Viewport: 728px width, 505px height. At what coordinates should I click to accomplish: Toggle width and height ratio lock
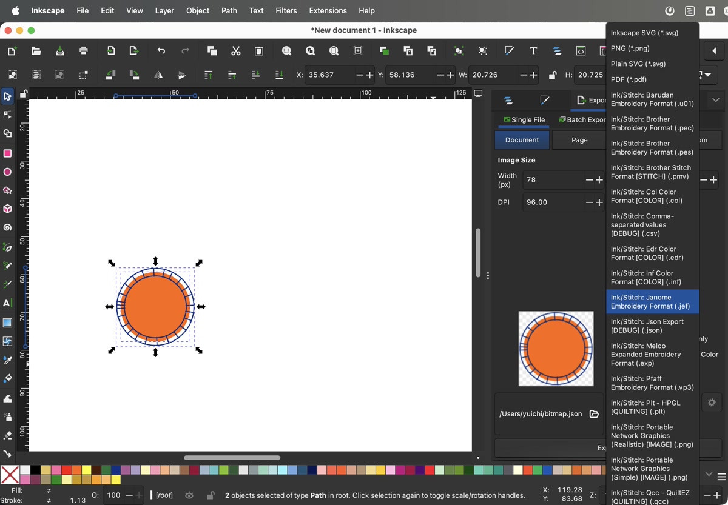click(x=552, y=75)
